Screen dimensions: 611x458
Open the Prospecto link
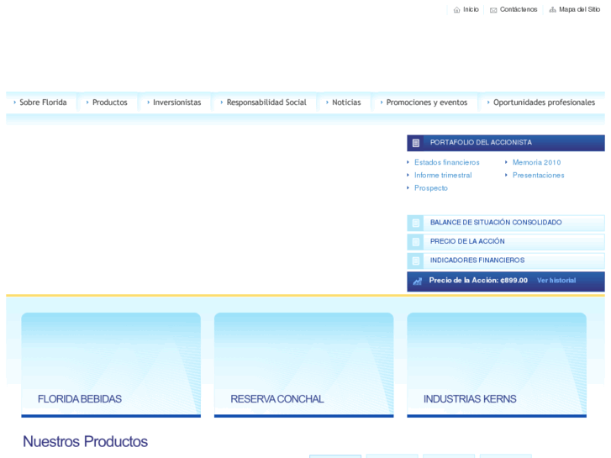[x=431, y=188]
